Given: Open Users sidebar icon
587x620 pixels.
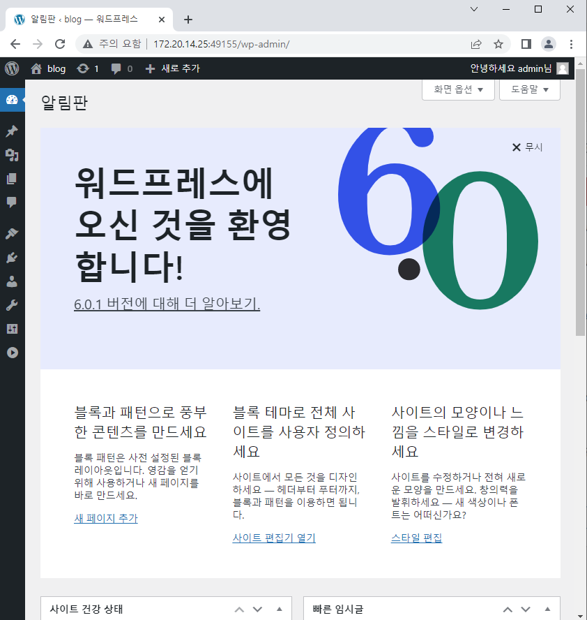Looking at the screenshot, I should click(12, 281).
